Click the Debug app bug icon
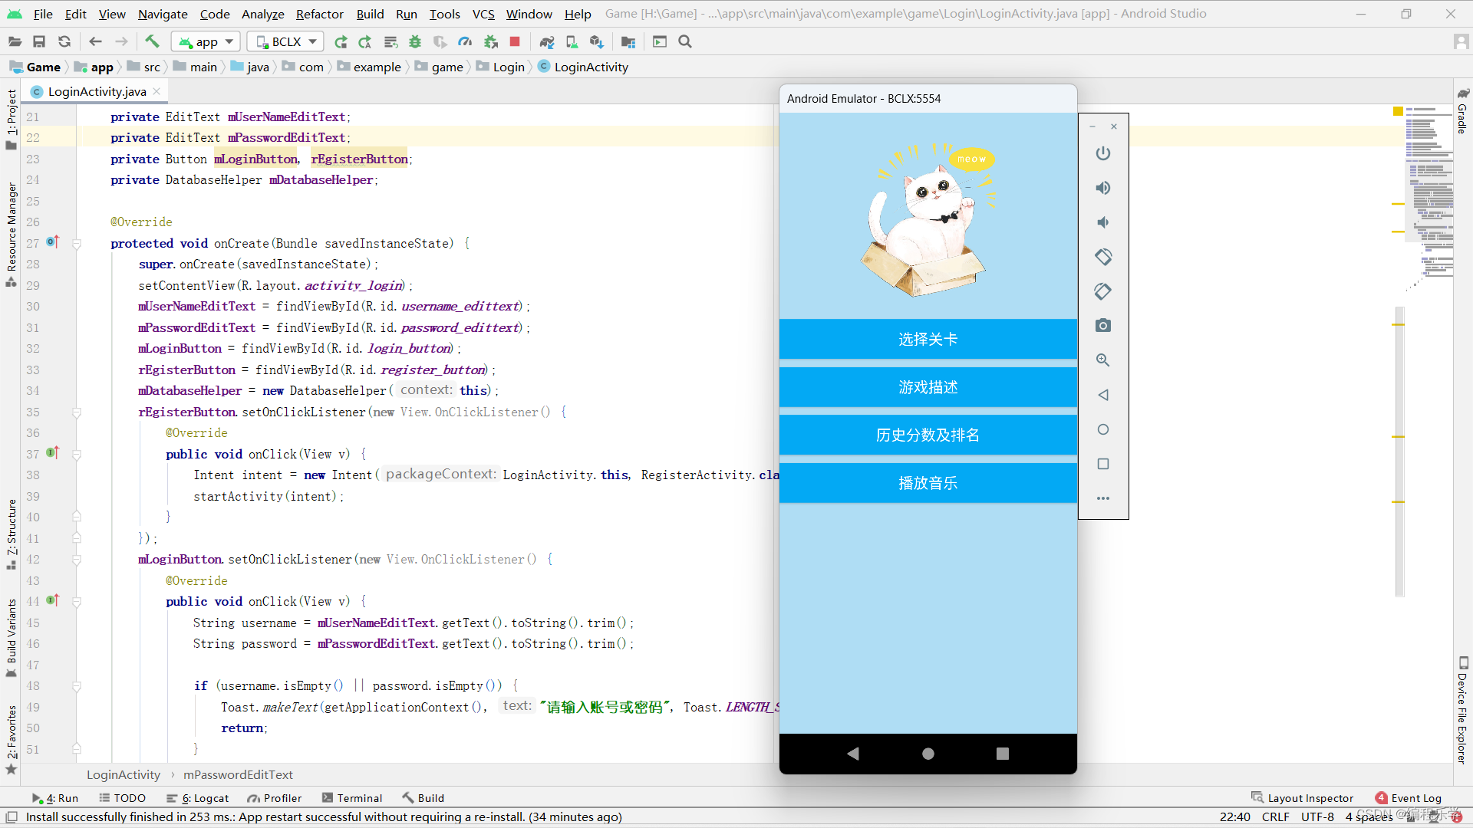The image size is (1473, 828). (415, 41)
